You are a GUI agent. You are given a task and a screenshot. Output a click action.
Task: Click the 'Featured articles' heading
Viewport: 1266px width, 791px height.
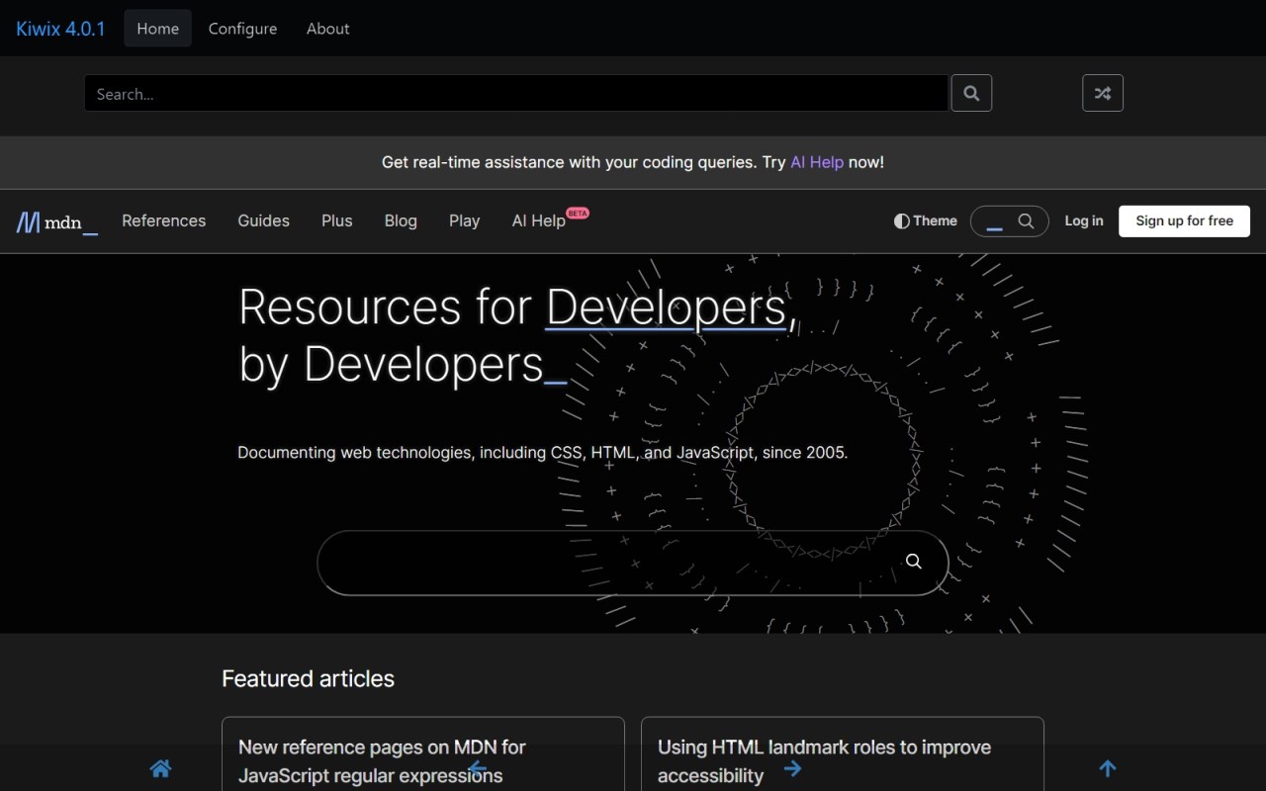[x=309, y=678]
